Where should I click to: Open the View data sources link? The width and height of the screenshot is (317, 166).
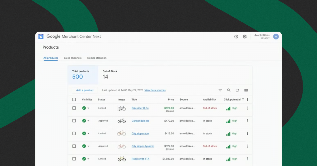pos(155,90)
